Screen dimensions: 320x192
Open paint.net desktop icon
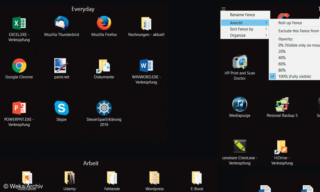coord(62,66)
